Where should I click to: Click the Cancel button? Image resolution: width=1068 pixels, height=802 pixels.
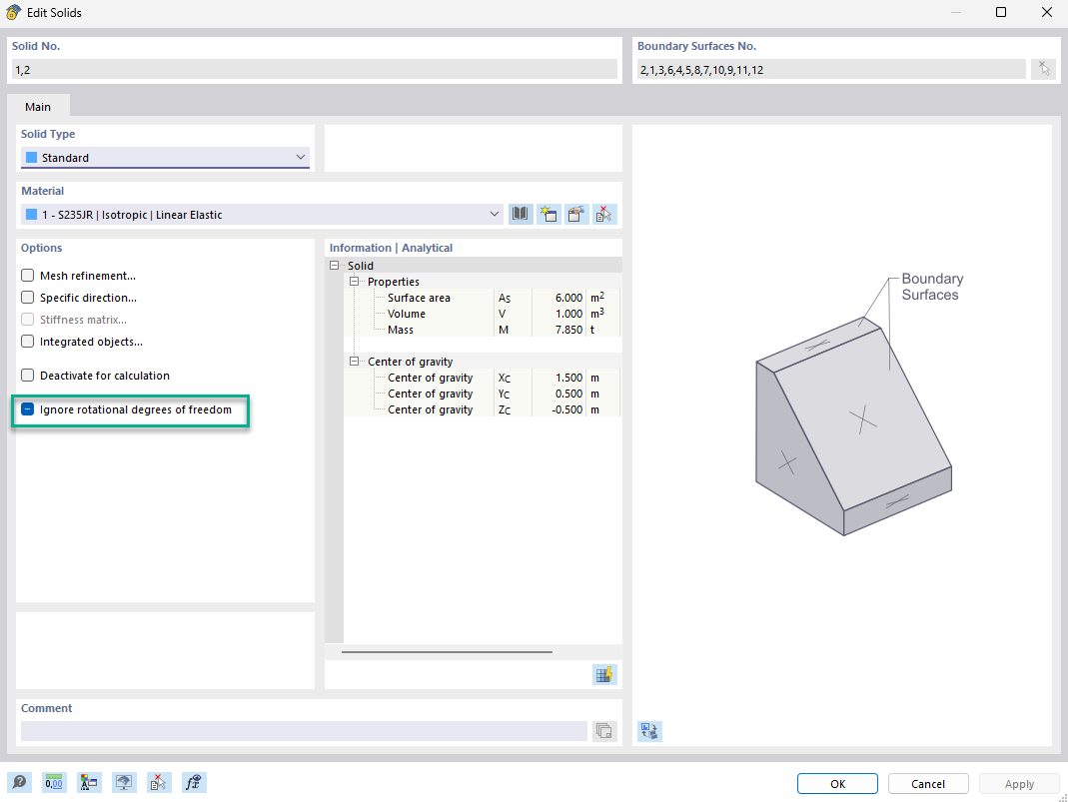(x=928, y=784)
